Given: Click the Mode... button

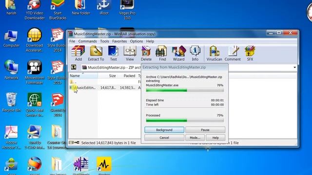Looking at the screenshot, I should pyautogui.click(x=195, y=138).
